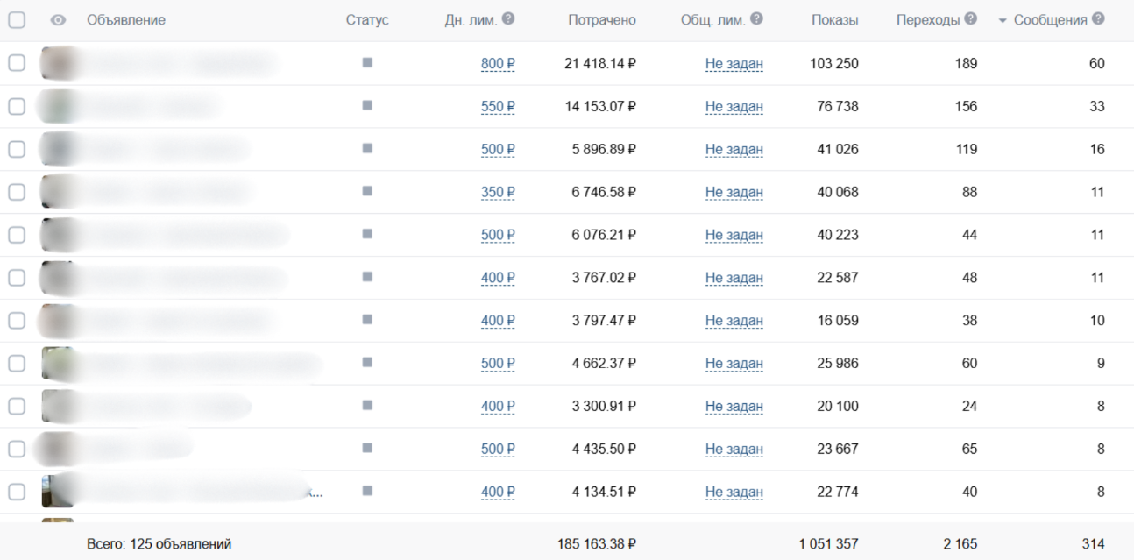
Task: Click the «Всего: 125 объявлений» summary text
Action: pyautogui.click(x=159, y=544)
